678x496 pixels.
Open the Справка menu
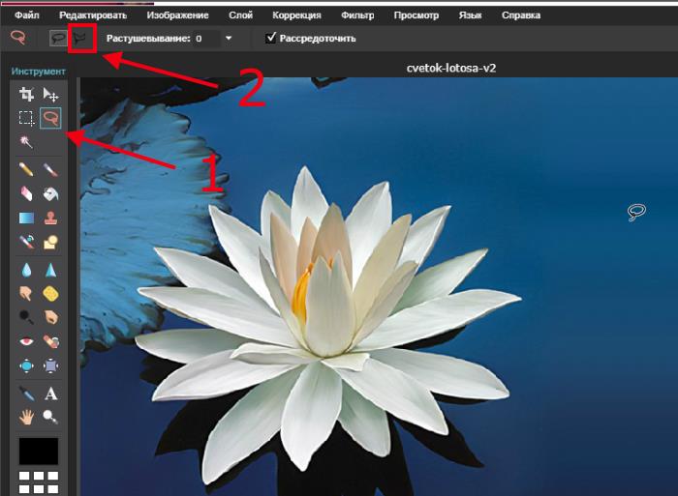[x=521, y=15]
